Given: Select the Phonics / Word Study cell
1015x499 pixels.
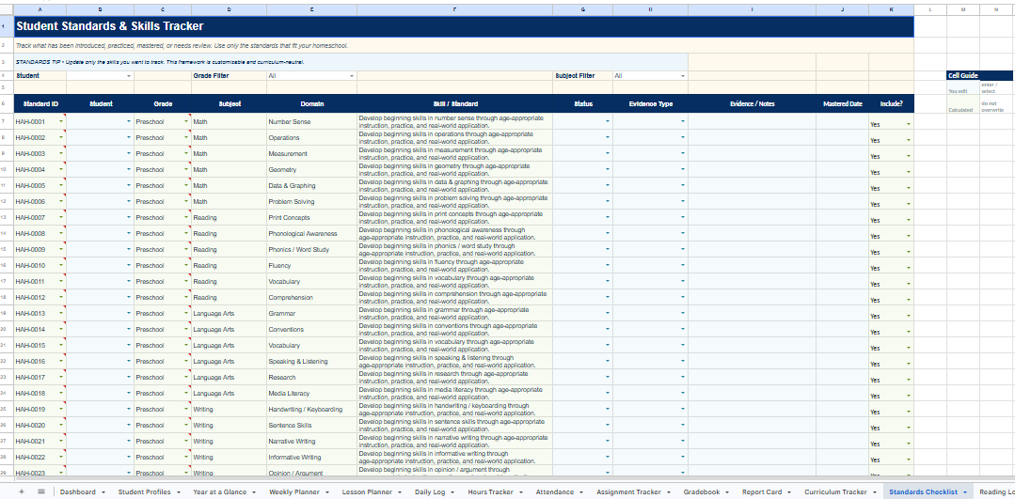Looking at the screenshot, I should 311,250.
